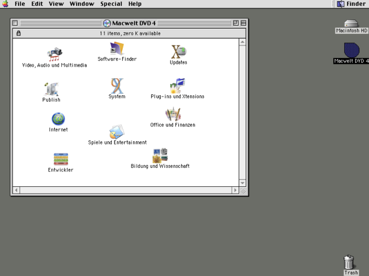Open the Help menu

click(135, 4)
